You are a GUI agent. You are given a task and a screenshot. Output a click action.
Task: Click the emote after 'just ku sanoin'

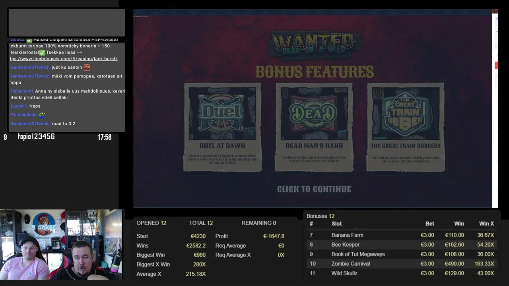[87, 68]
